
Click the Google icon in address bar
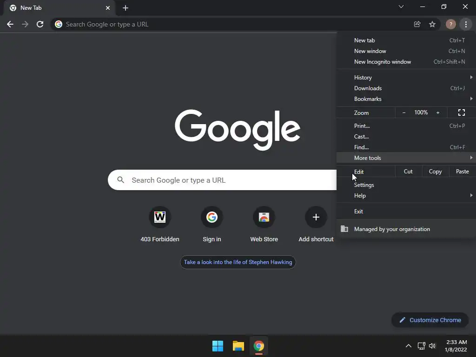point(59,24)
